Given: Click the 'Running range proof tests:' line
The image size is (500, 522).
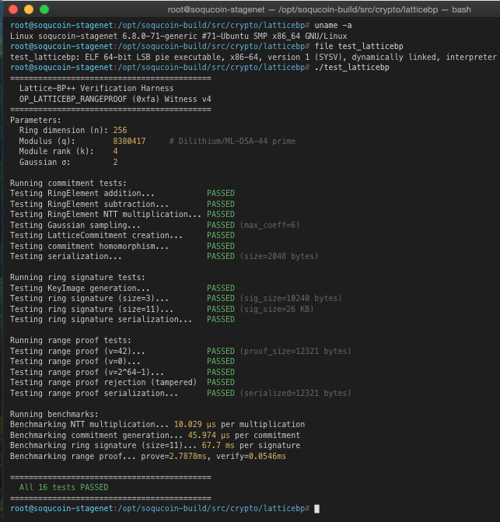Looking at the screenshot, I should (71, 340).
